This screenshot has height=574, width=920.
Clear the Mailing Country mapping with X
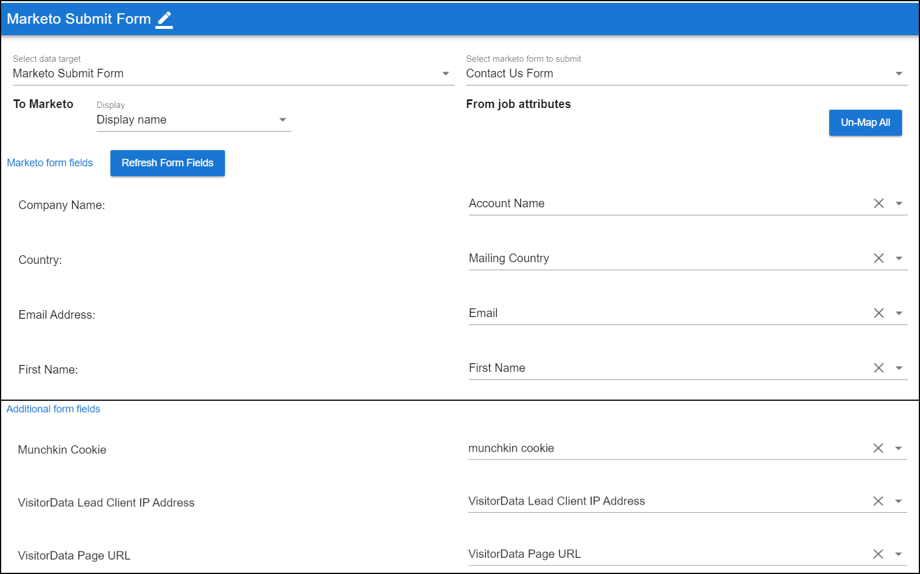pyautogui.click(x=878, y=258)
